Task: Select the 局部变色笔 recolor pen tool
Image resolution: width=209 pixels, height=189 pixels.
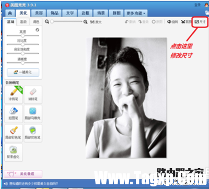Action: 33,133
